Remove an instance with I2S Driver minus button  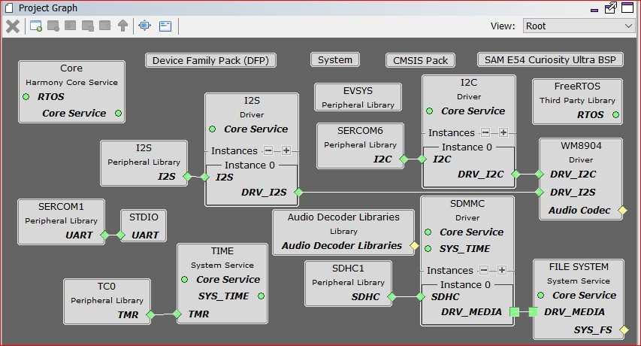(x=268, y=150)
